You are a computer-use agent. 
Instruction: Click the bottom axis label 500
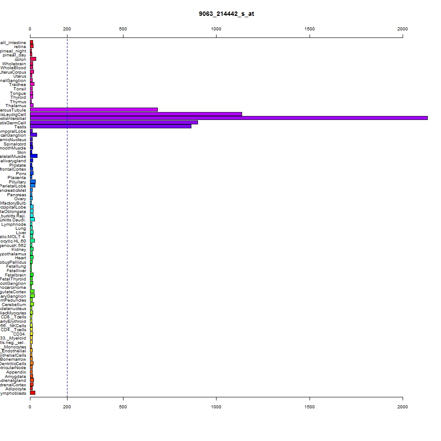coord(123,407)
